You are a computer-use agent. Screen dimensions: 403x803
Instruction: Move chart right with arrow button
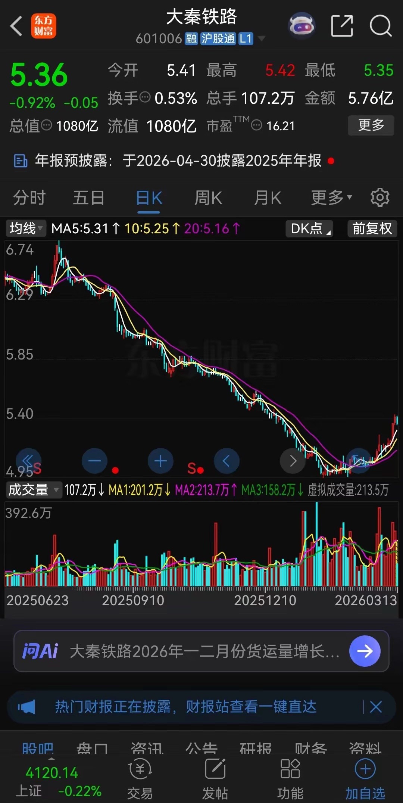293,461
